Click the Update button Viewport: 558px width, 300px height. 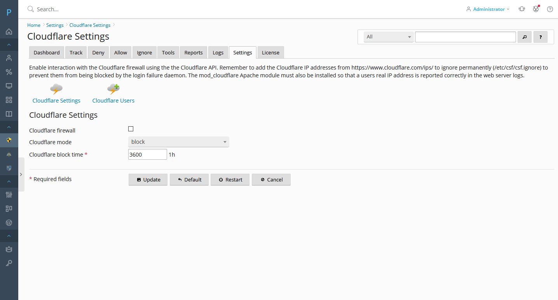(148, 180)
